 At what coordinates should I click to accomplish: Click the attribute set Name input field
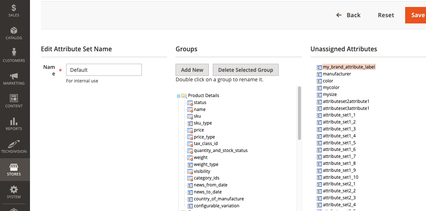pyautogui.click(x=104, y=70)
